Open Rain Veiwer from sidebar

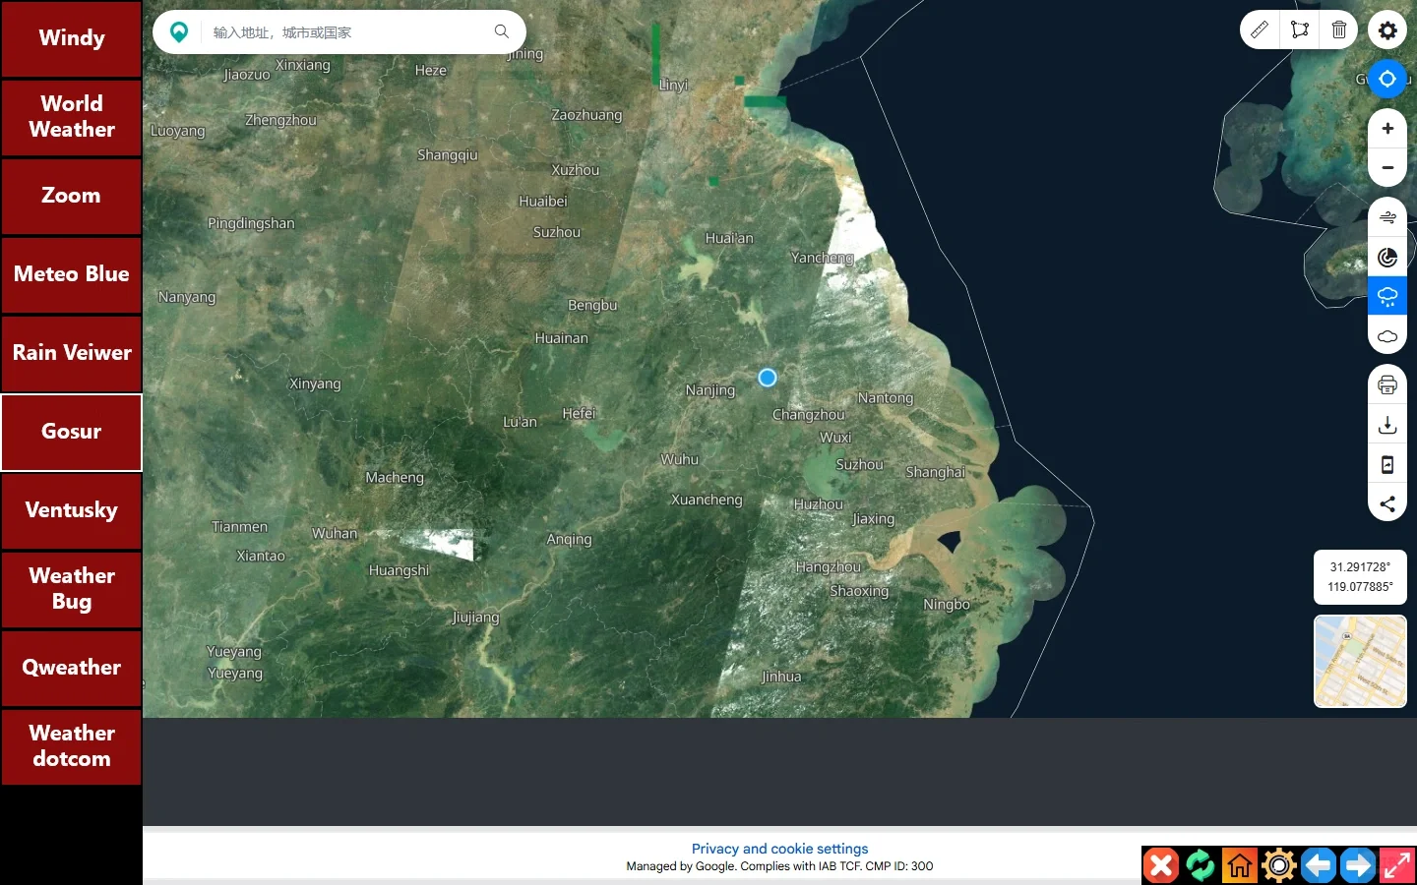click(71, 353)
